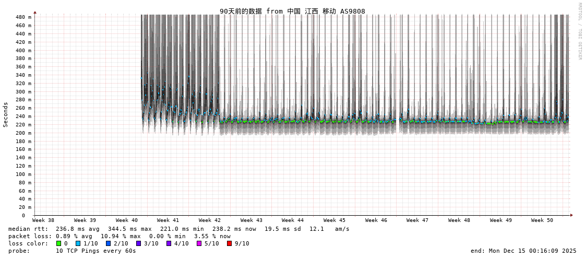Click the end timestamp Mon Dec 15
Screen dimensions: 585x258
coord(523,251)
